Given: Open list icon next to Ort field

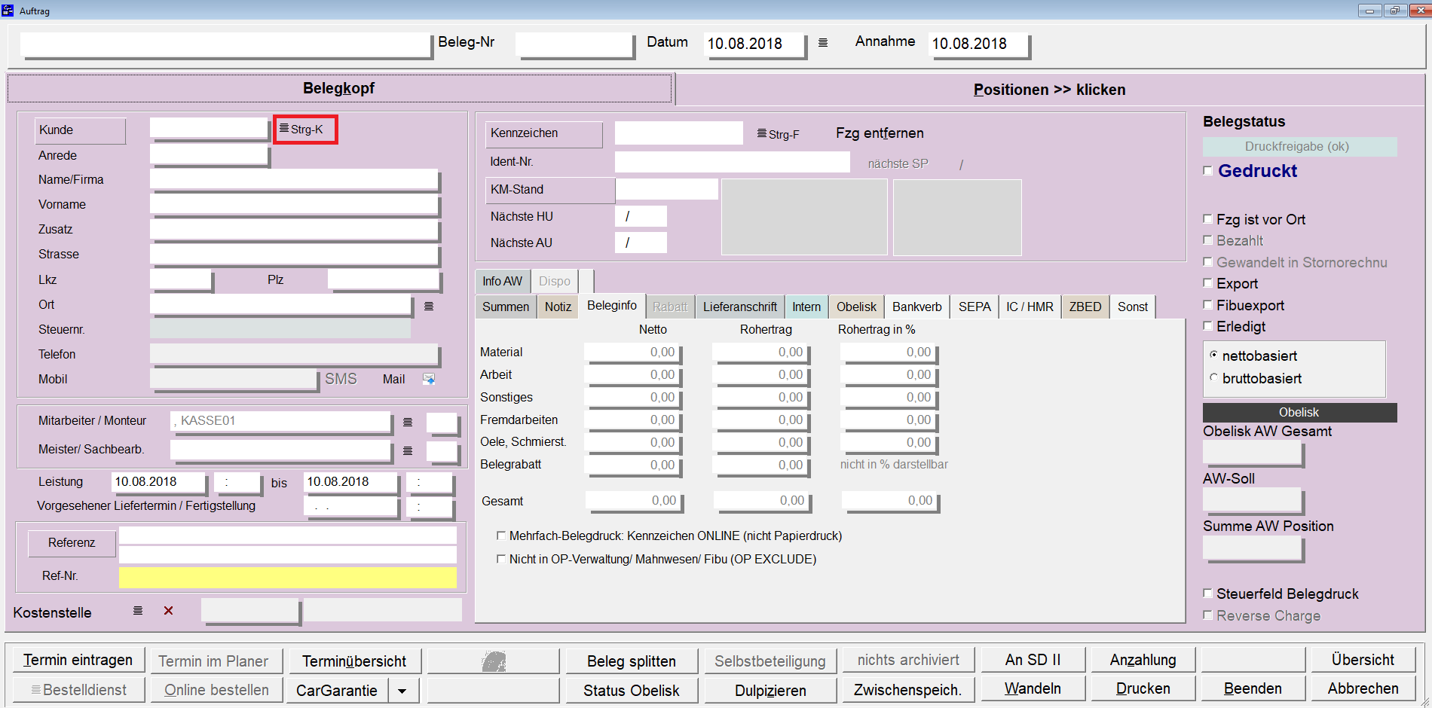Looking at the screenshot, I should tap(429, 306).
